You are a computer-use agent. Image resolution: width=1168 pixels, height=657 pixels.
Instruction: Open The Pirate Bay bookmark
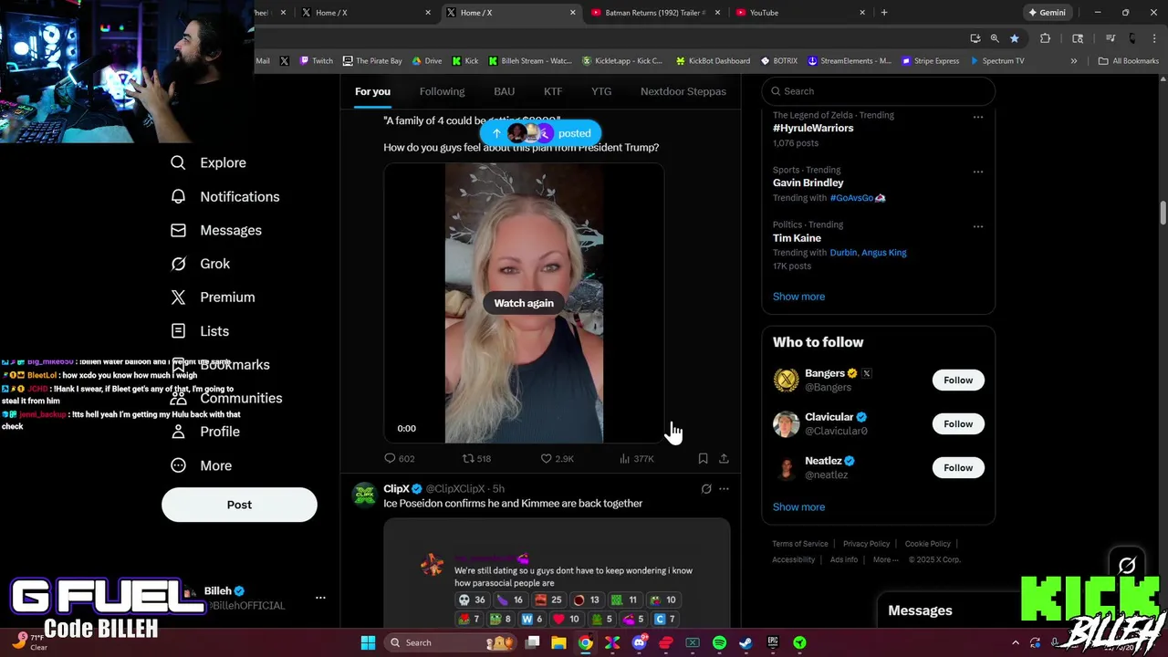pyautogui.click(x=372, y=61)
